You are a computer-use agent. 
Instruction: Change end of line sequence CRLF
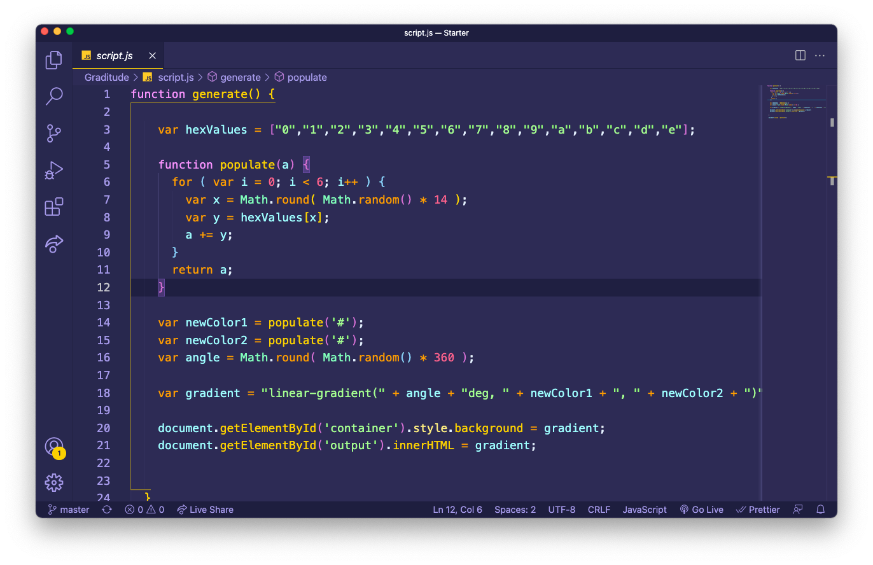click(x=599, y=510)
